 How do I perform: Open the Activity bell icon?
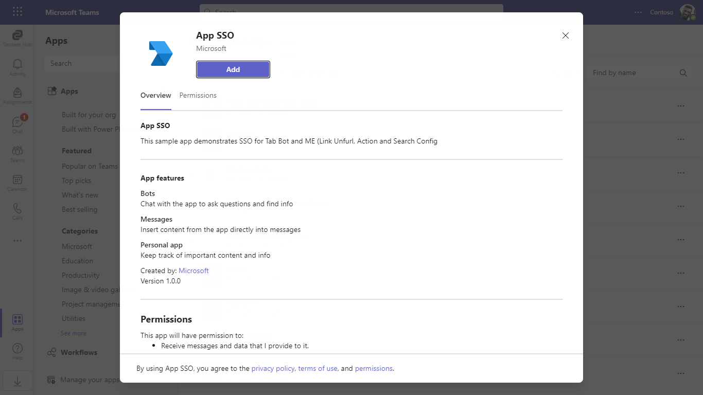[x=17, y=67]
